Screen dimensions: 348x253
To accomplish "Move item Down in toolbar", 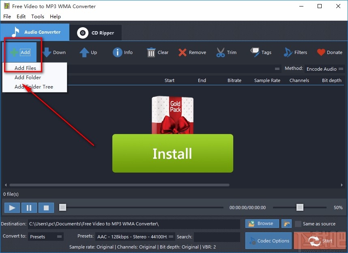I will pos(54,52).
